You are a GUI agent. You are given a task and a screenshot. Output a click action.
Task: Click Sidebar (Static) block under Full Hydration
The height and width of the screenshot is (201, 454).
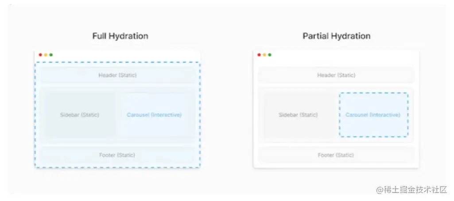(80, 115)
